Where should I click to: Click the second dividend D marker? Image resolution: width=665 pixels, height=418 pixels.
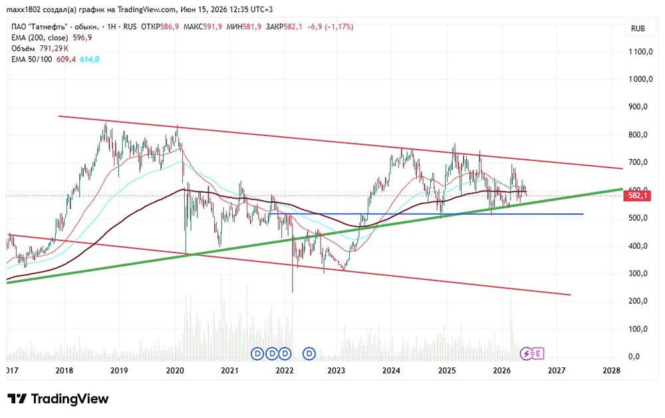click(271, 353)
